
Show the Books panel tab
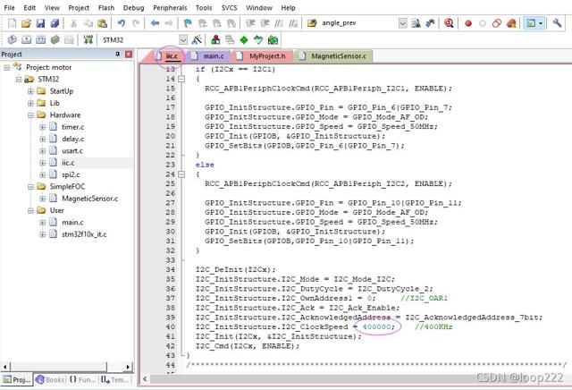point(50,379)
